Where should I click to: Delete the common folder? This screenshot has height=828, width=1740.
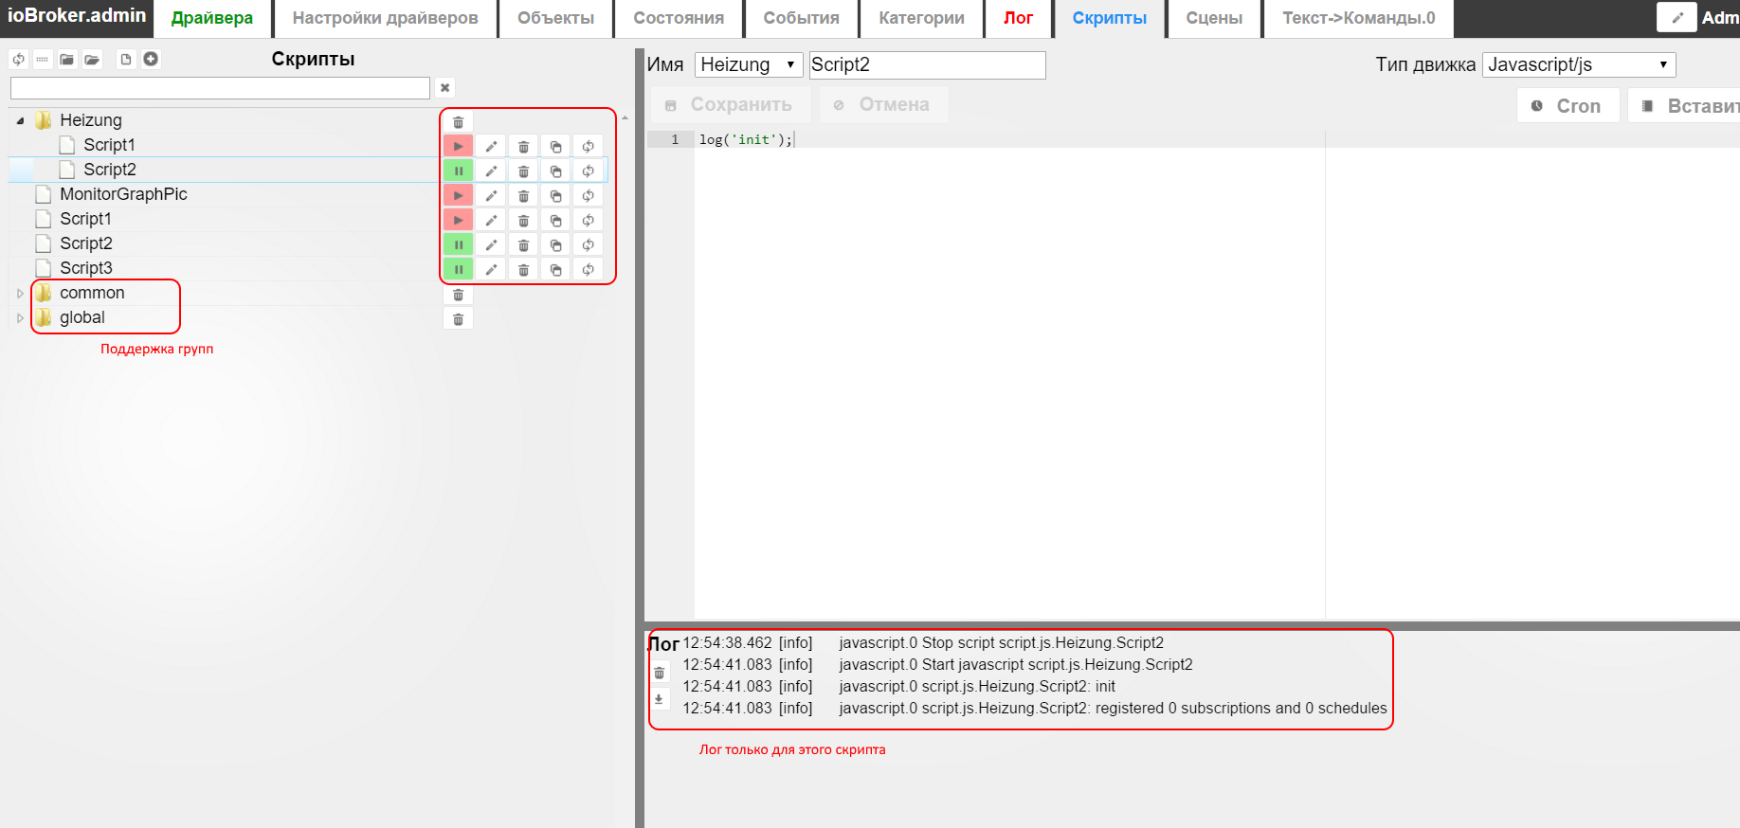[x=458, y=295]
